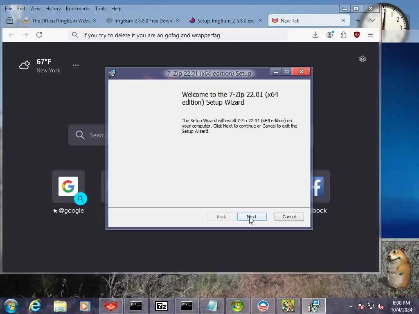This screenshot has height=314, width=419.
Task: Reload the current page
Action: pos(39,35)
